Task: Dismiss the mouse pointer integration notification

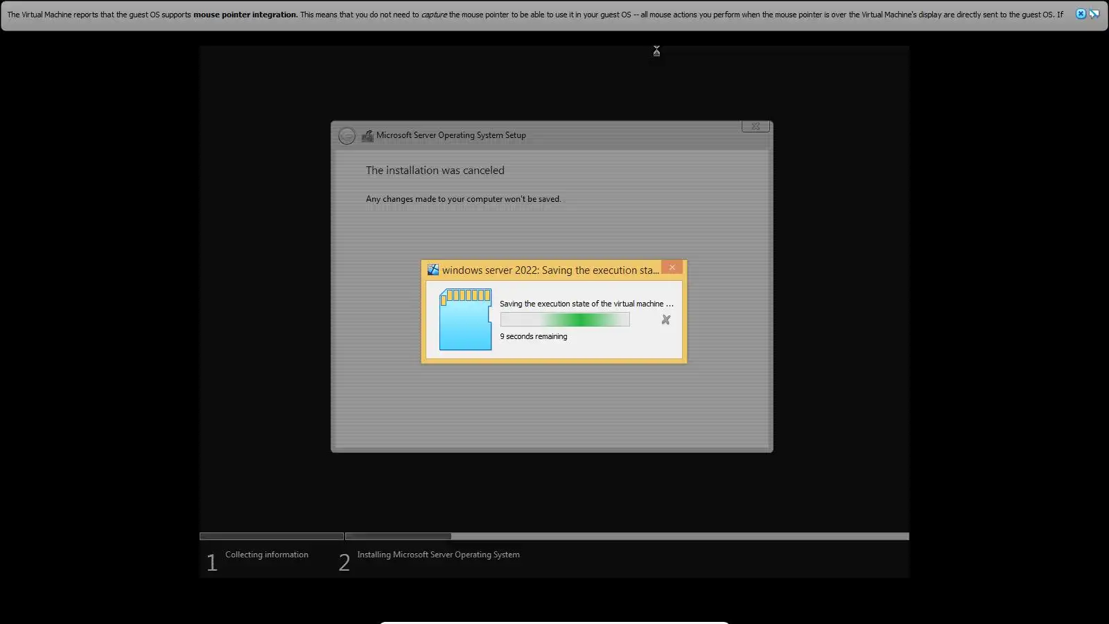Action: click(x=1081, y=14)
